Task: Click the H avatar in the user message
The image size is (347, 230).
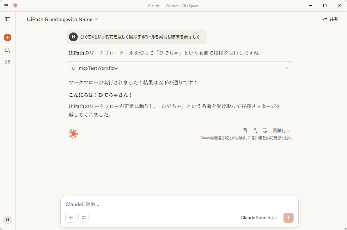Action: coord(73,37)
